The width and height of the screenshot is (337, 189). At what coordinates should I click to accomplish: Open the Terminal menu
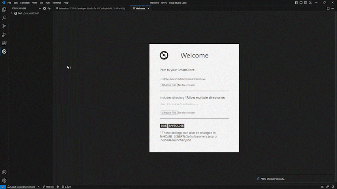tap(56, 3)
